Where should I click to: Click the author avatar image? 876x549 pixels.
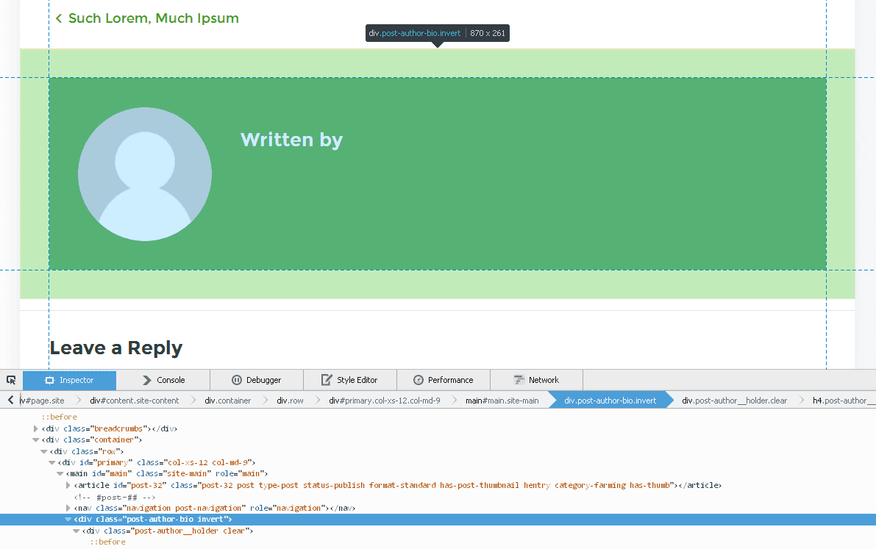coord(145,174)
